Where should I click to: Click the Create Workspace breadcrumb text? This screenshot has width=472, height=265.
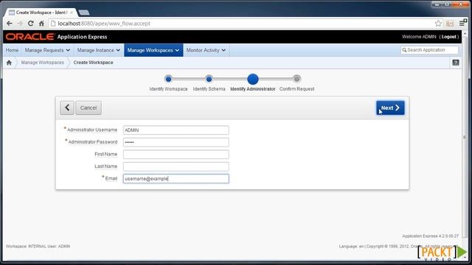pos(94,63)
